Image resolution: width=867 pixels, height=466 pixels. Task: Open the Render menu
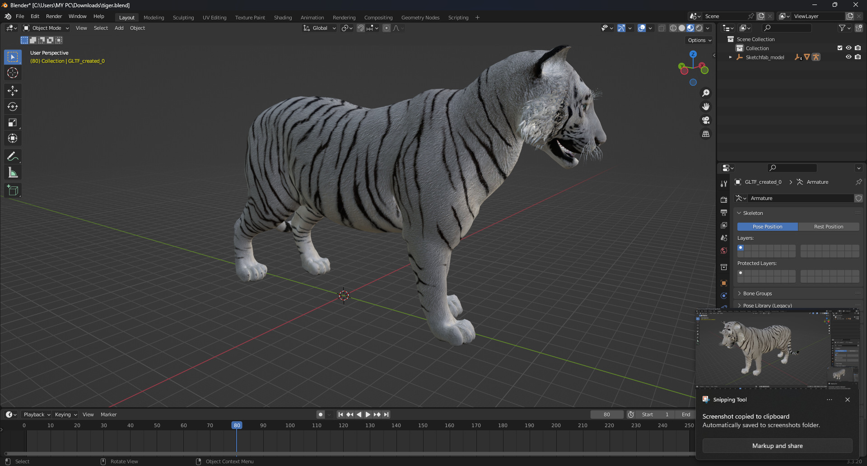pos(54,16)
